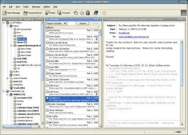Click the greyed-out round Stop icon
Screen dimensions: 188x135
tap(104, 13)
